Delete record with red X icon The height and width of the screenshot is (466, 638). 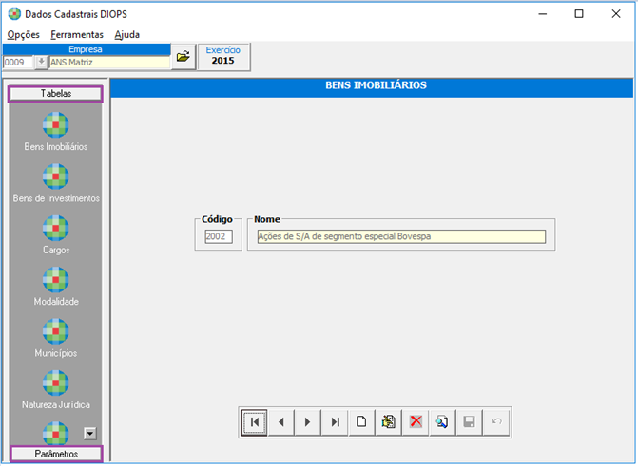(416, 422)
